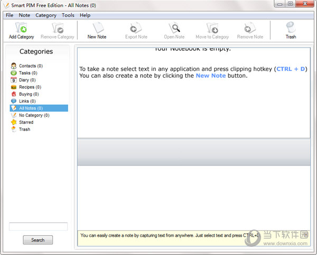Select the All Notes (0) row
Screen dimensions: 317x255
(x=39, y=108)
